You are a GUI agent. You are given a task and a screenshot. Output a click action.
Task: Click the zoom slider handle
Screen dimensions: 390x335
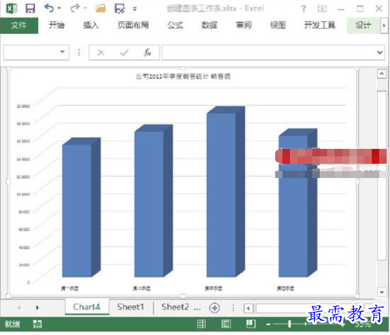(290, 323)
